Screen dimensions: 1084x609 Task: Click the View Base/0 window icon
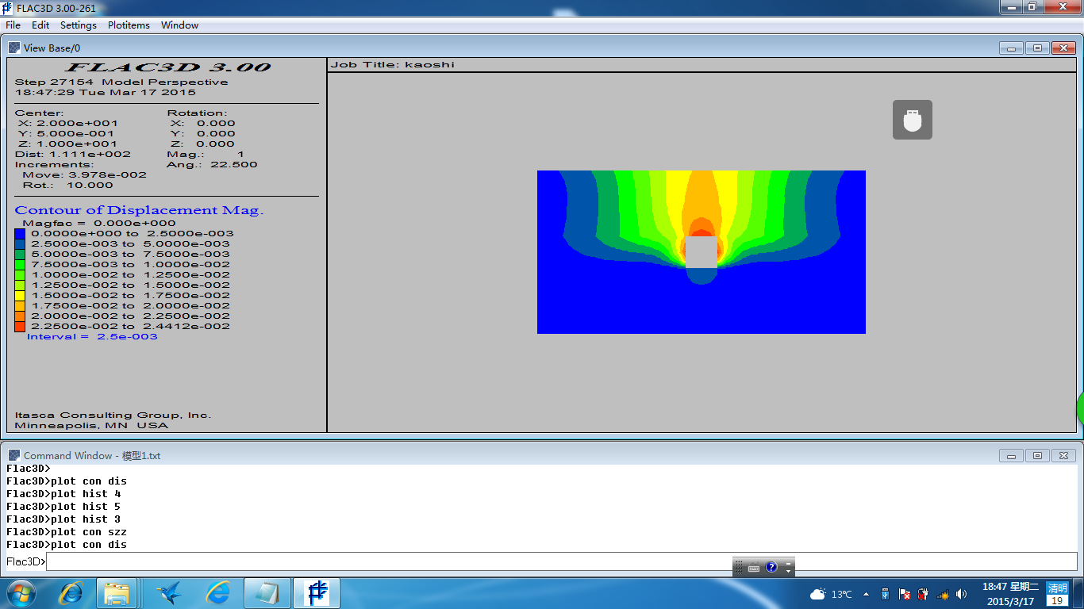click(x=14, y=48)
